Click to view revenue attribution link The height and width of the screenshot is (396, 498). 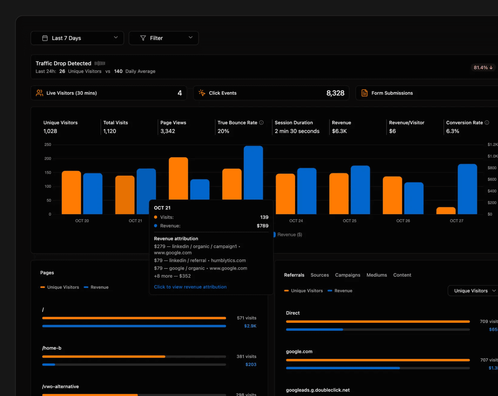coord(190,287)
